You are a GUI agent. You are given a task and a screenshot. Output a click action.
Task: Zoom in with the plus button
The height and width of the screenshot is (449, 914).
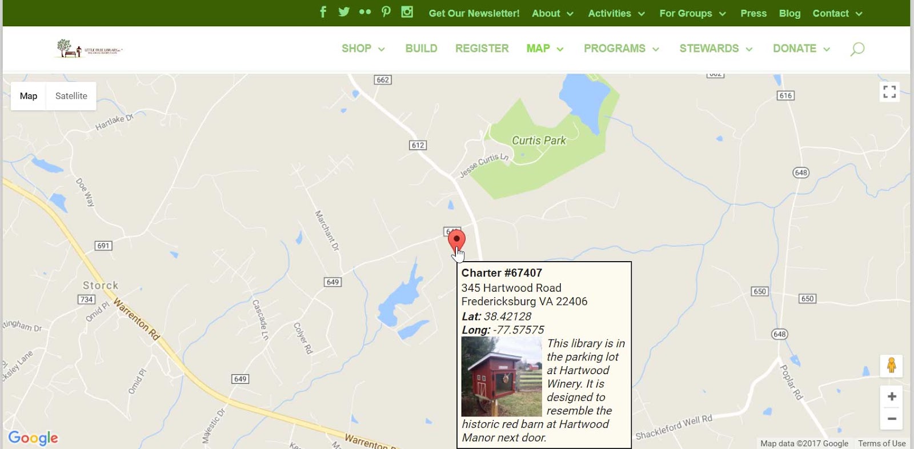pos(891,396)
